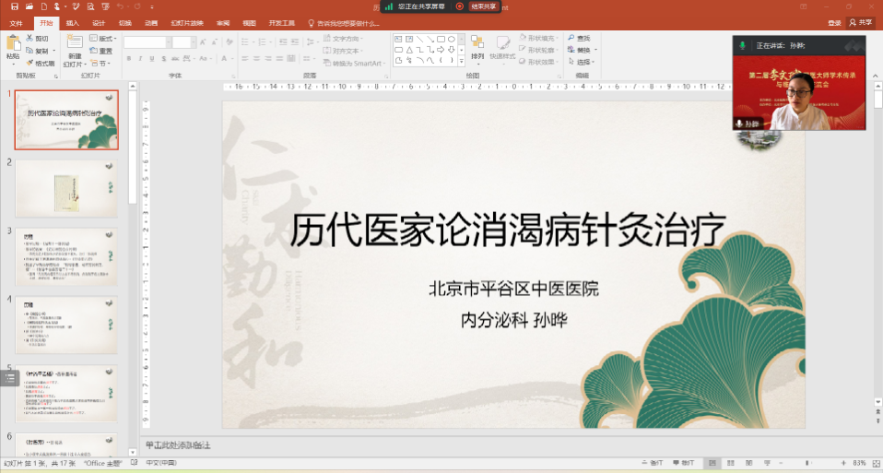Switch to the Insert (插入) ribbon tab
The width and height of the screenshot is (883, 473).
tap(73, 22)
